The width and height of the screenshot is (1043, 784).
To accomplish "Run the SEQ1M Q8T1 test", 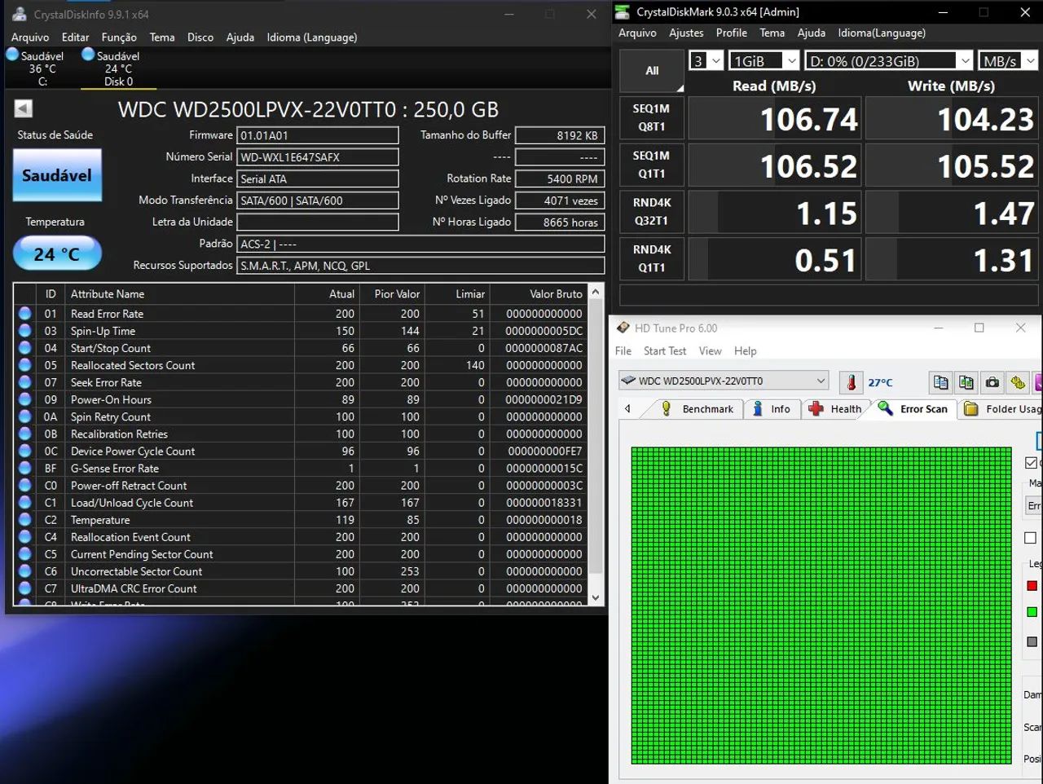I will 652,117.
